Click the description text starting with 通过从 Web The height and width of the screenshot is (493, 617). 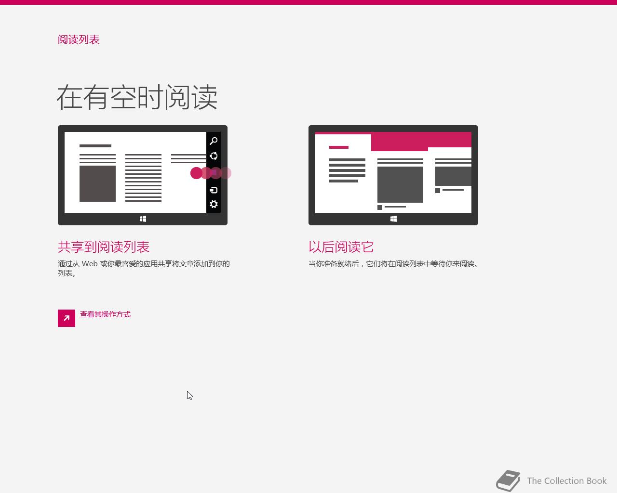[144, 268]
